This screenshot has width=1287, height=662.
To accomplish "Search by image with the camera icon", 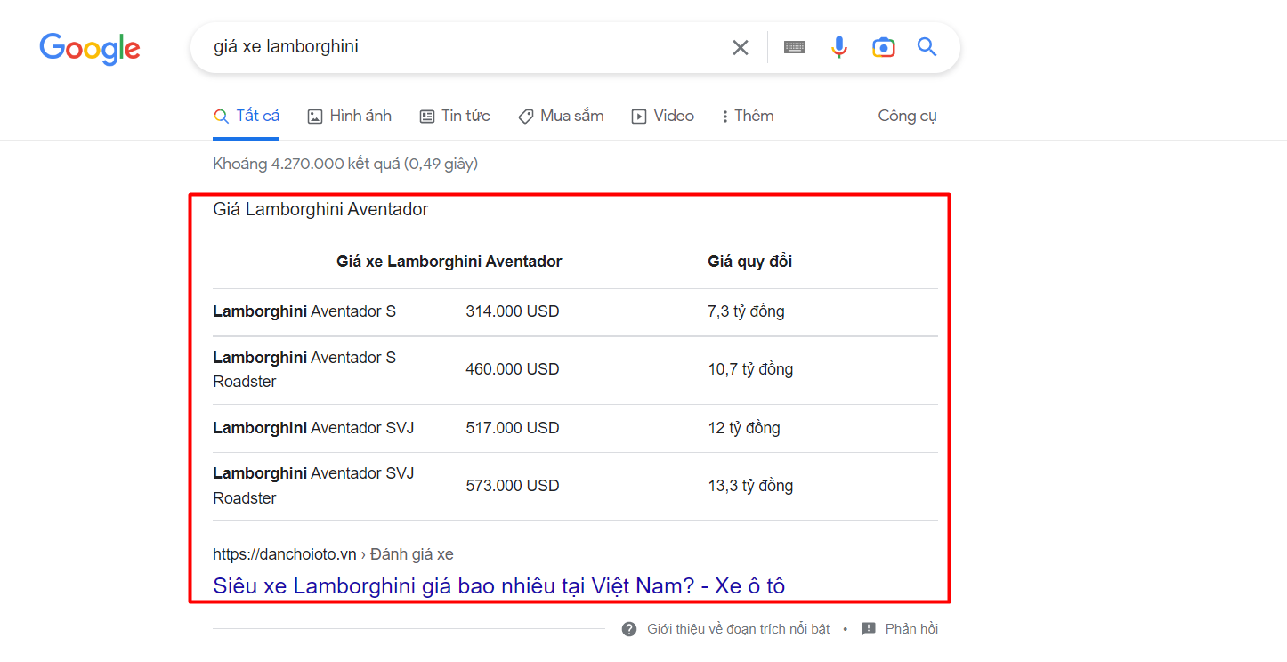I will pyautogui.click(x=883, y=47).
